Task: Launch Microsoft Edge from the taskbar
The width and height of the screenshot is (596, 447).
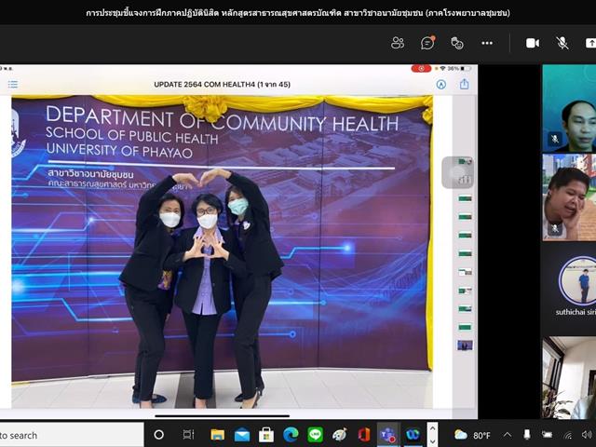Action: (x=291, y=435)
